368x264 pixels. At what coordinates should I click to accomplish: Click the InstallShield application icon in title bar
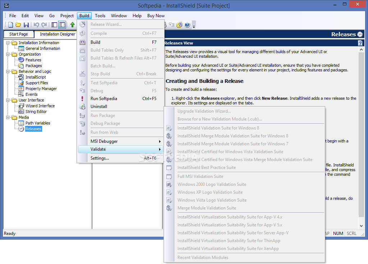pos(6,5)
